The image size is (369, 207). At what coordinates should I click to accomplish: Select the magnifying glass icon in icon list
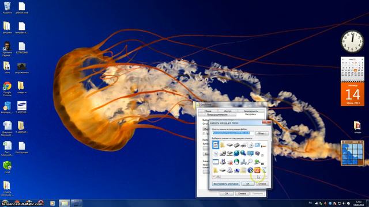[250, 162]
